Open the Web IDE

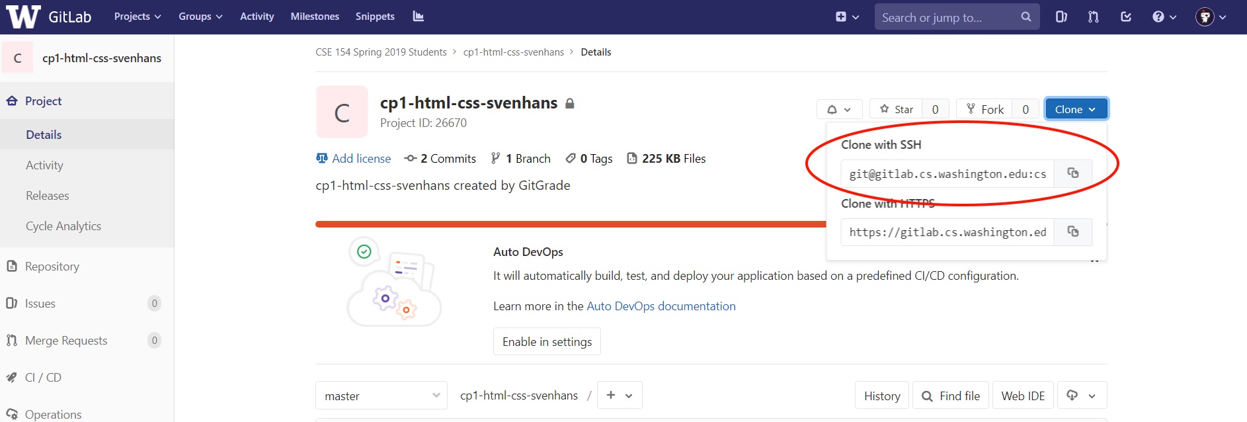pos(1023,396)
